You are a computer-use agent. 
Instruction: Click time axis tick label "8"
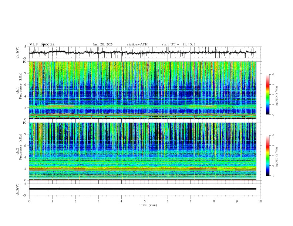pyautogui.click(x=214, y=201)
